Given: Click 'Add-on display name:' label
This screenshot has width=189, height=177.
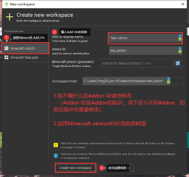Looking at the screenshot, I should (x=68, y=37).
